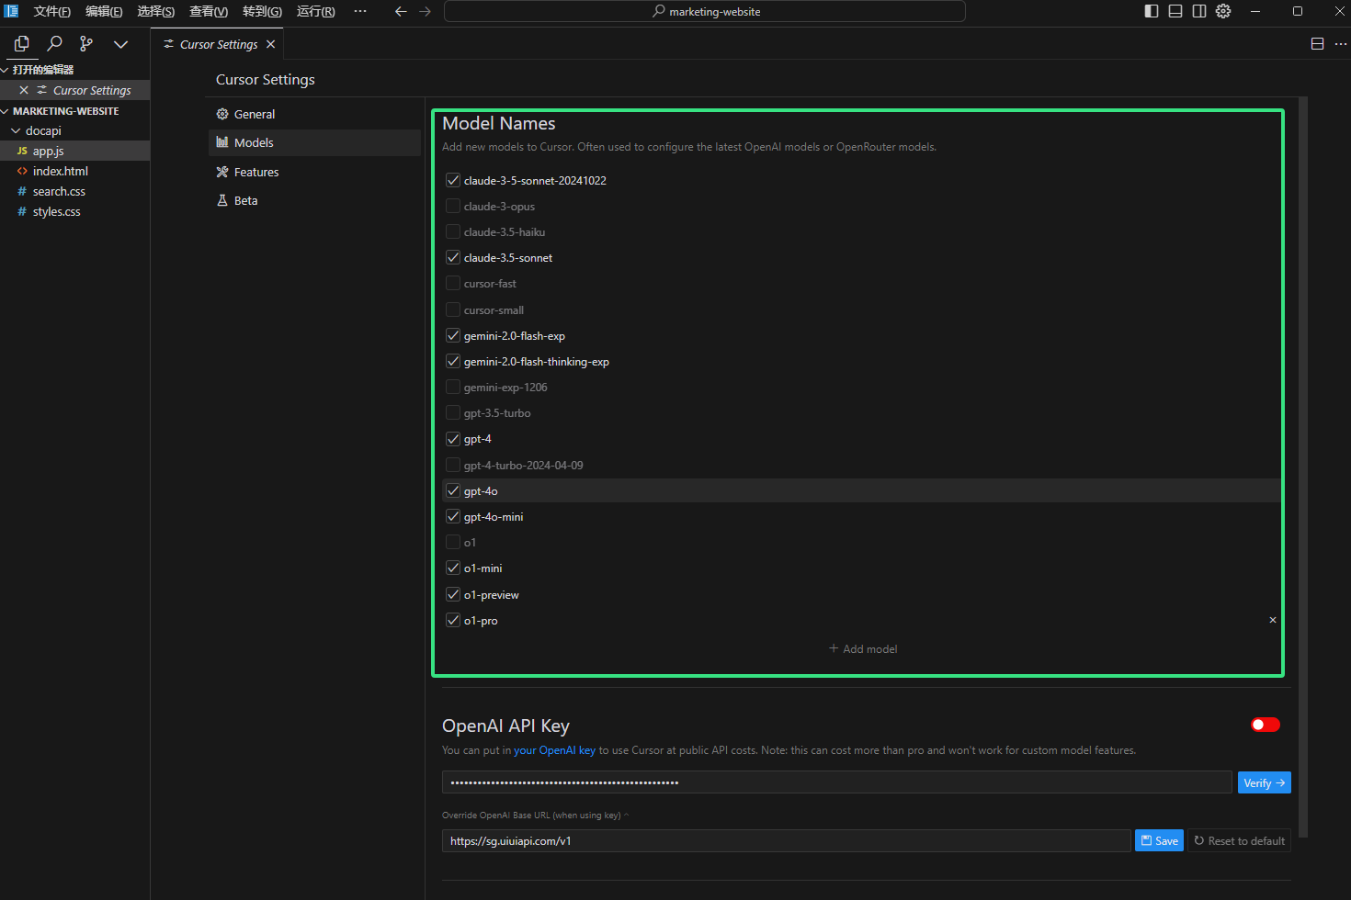Enable cursor-fast model checkbox
1351x900 pixels.
pos(453,283)
